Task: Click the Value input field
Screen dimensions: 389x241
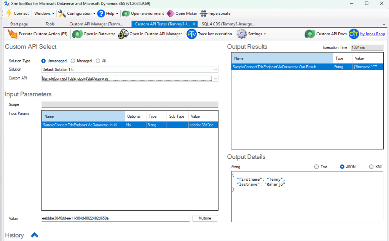Action: (x=115, y=218)
